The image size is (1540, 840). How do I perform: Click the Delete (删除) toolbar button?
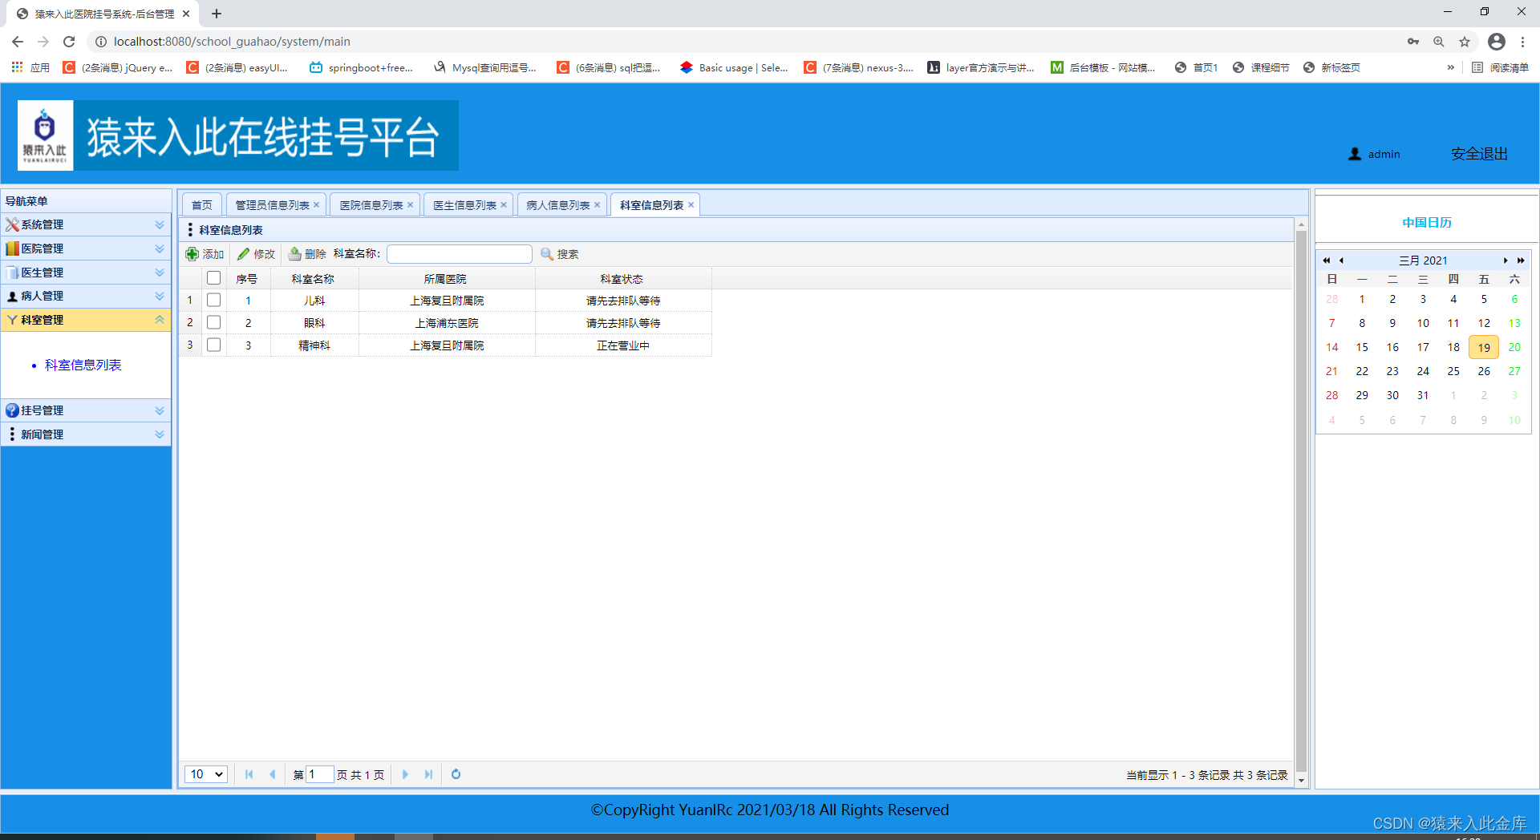pyautogui.click(x=307, y=254)
